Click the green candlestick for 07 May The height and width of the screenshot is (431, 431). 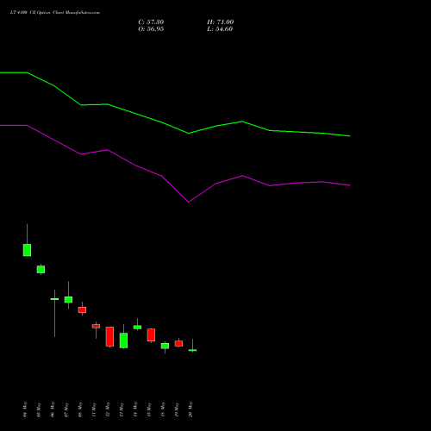point(68,299)
